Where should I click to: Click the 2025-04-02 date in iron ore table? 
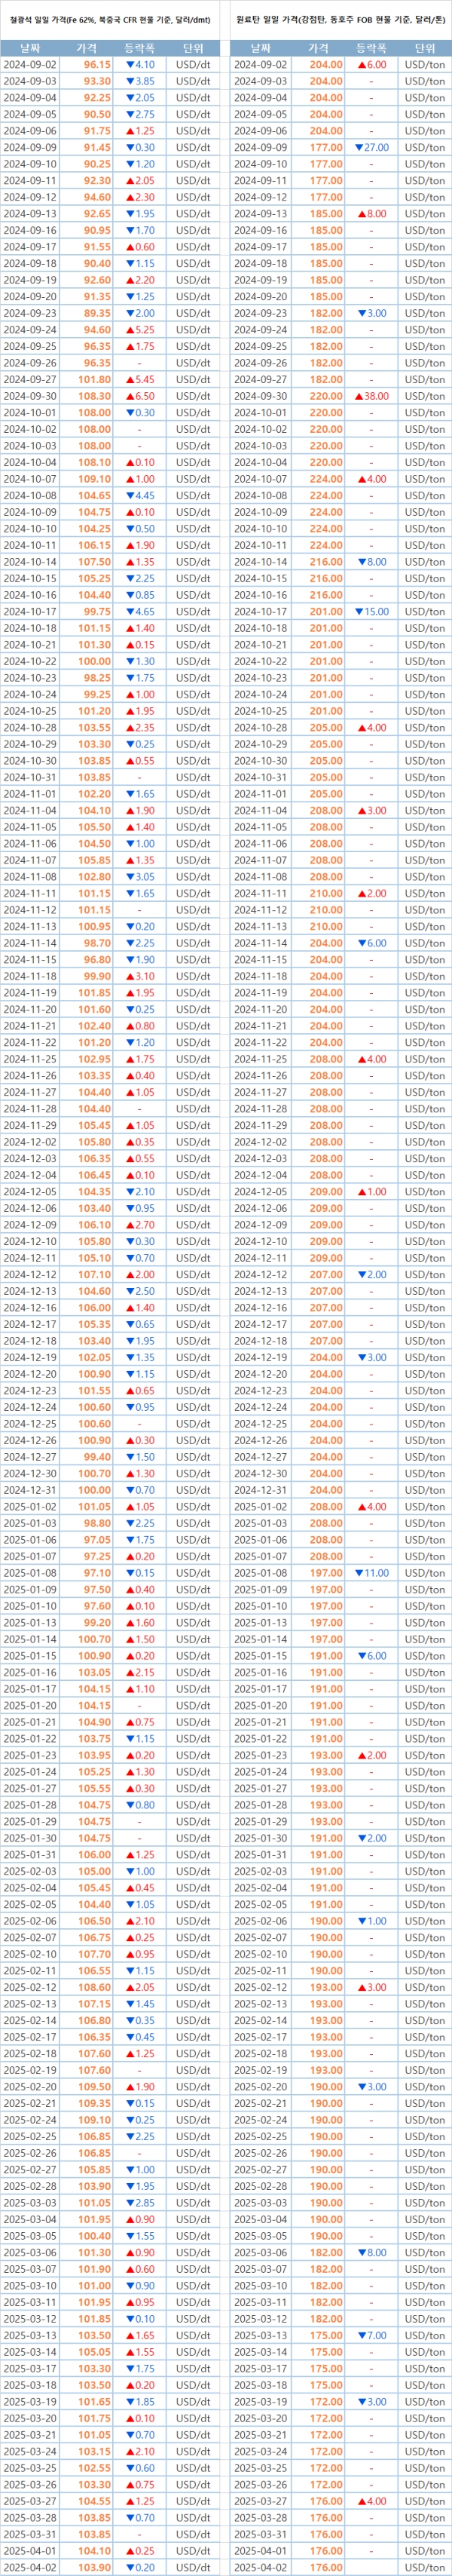tap(30, 2567)
